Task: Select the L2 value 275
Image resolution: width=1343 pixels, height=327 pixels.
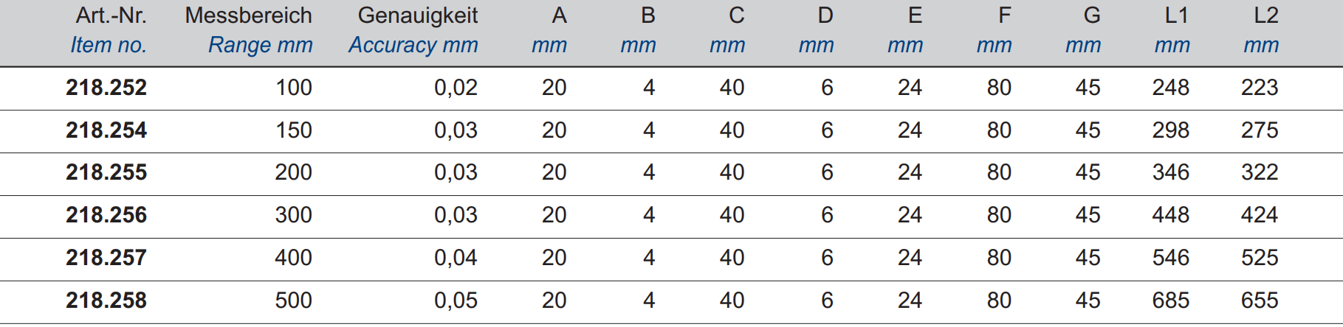Action: pyautogui.click(x=1260, y=130)
